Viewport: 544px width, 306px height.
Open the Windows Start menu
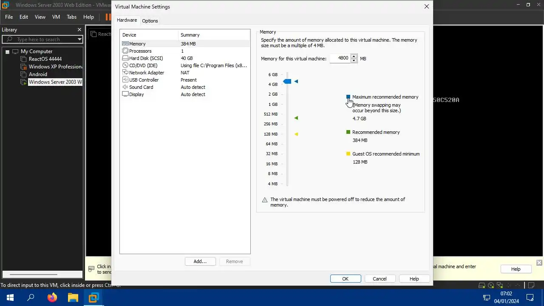click(10, 297)
